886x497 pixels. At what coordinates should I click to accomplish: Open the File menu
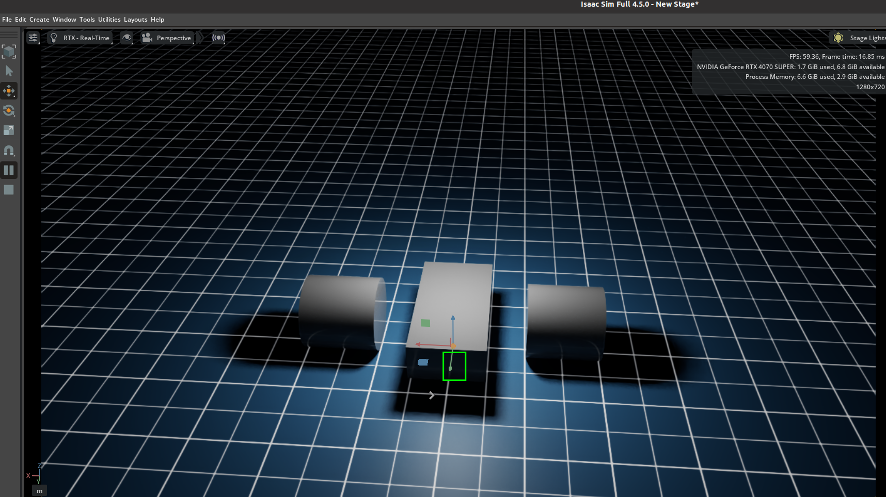(7, 20)
